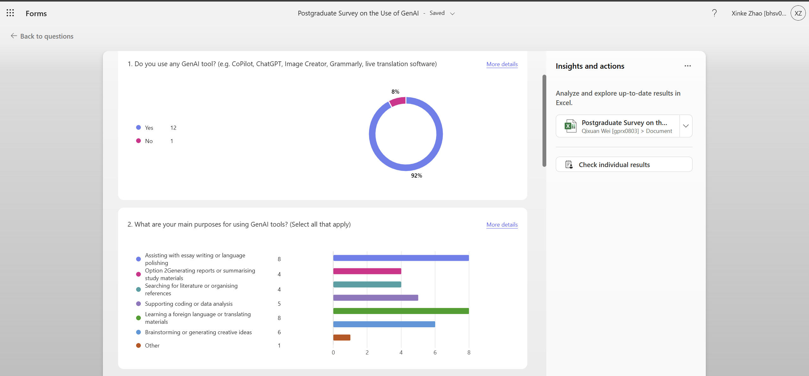Open the app launcher waffle icon
The height and width of the screenshot is (376, 809).
pyautogui.click(x=10, y=13)
